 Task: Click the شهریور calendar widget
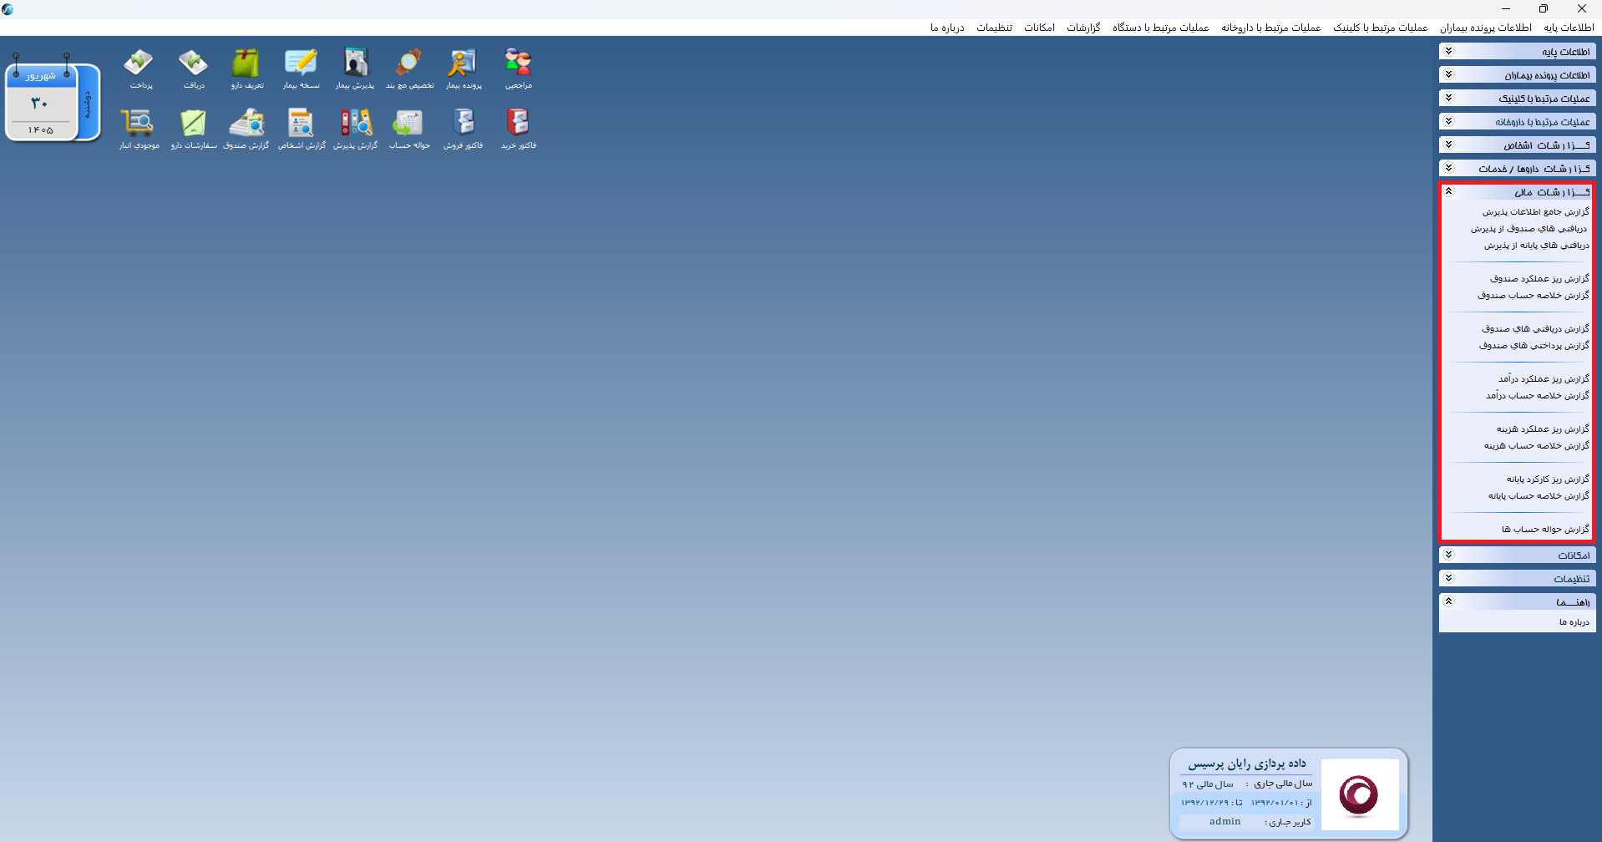[53, 102]
